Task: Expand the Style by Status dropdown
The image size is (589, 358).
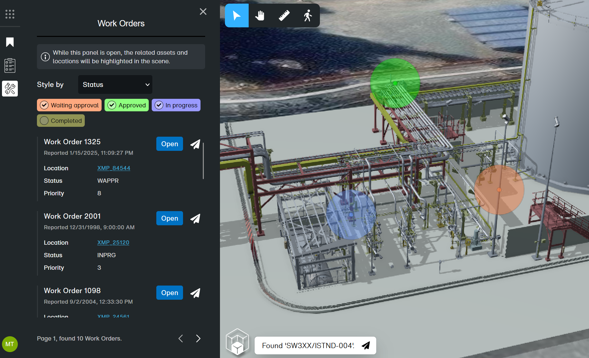Action: pos(115,85)
